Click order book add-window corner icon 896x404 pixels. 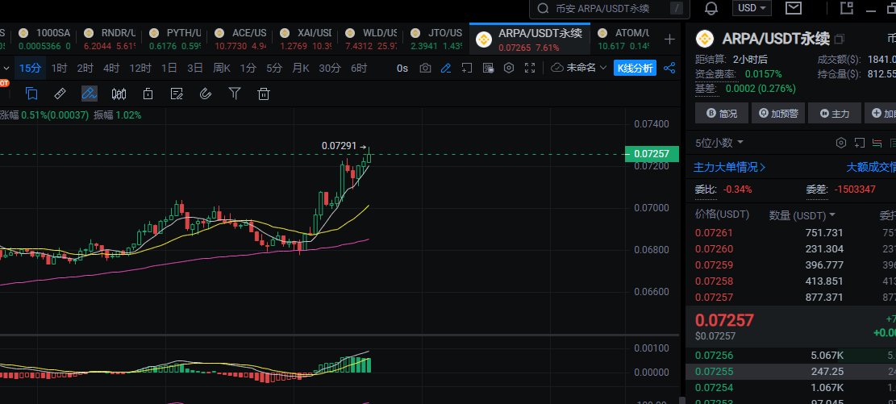(859, 142)
